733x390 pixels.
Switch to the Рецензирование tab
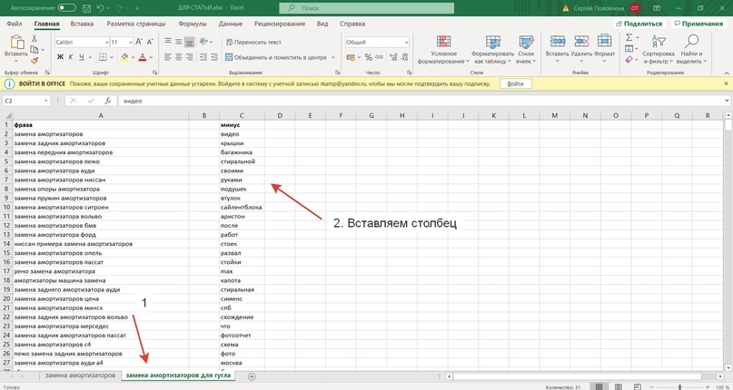click(280, 24)
